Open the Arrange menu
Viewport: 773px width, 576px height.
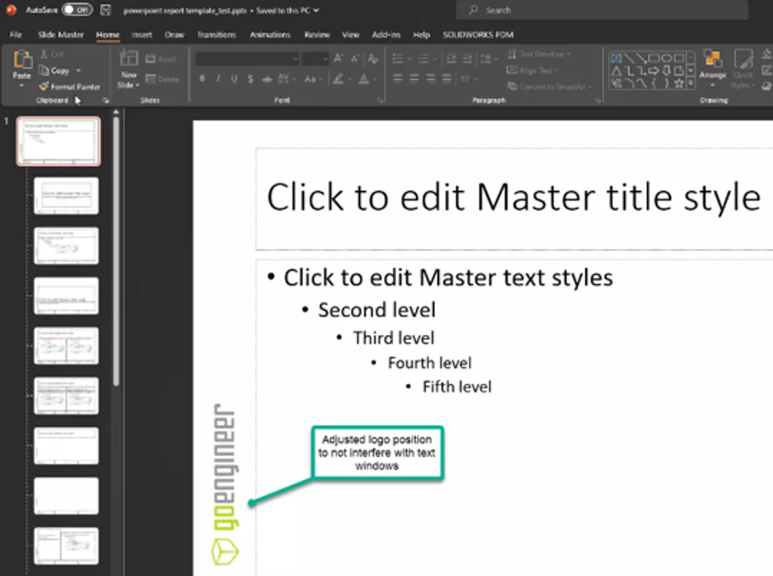pyautogui.click(x=713, y=68)
